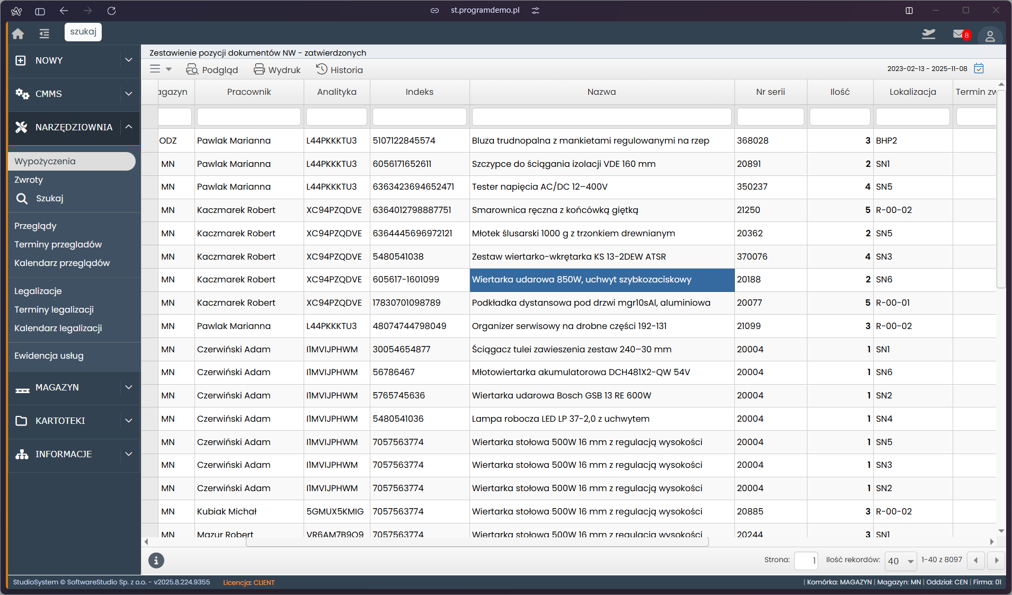Open Historia from the toolbar

[x=339, y=70]
